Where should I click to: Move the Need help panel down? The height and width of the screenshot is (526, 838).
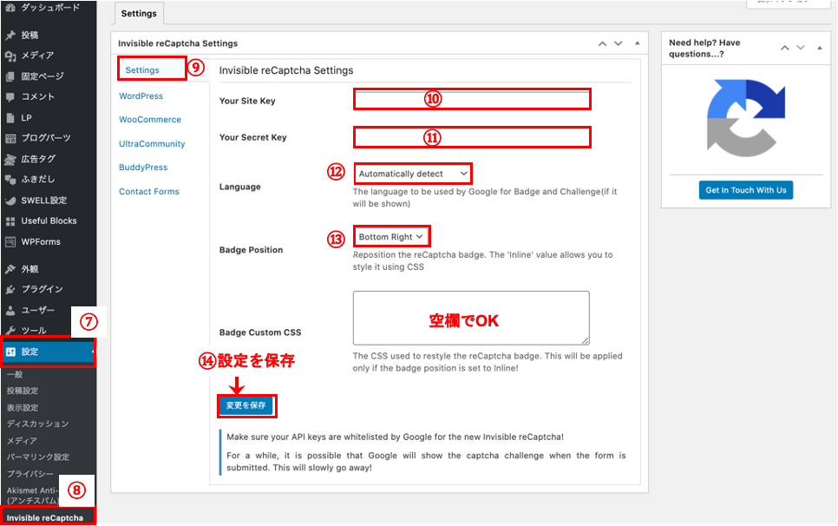[801, 48]
